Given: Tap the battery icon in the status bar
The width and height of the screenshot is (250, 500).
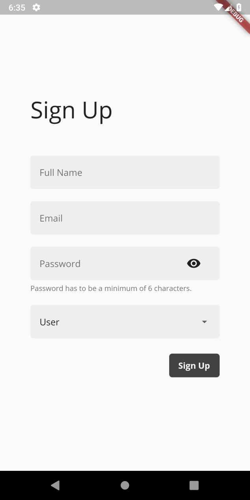Looking at the screenshot, I should 238,7.
